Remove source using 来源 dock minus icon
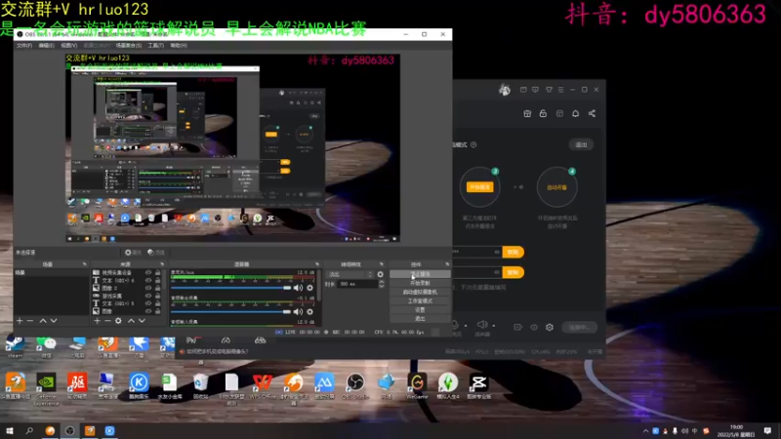This screenshot has height=439, width=781. (107, 321)
